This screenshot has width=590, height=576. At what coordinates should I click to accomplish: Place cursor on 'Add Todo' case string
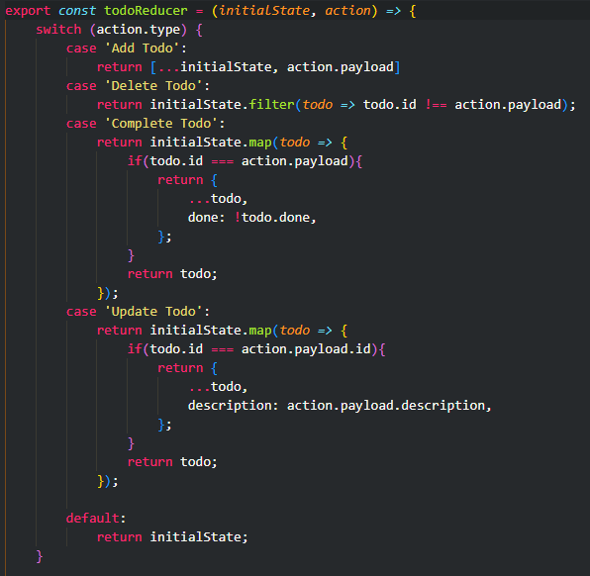coord(143,48)
